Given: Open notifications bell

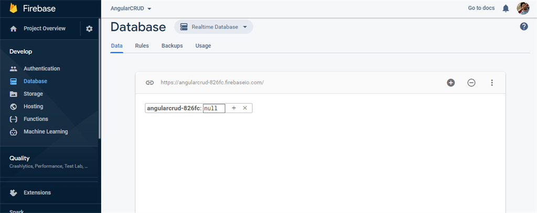Looking at the screenshot, I should tap(506, 8).
